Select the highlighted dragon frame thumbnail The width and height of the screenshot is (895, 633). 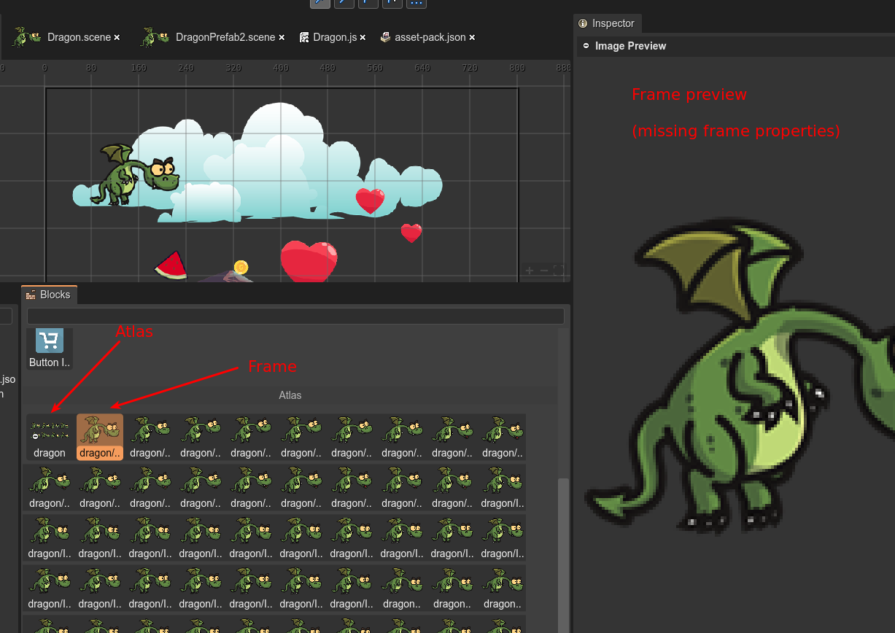pos(99,430)
